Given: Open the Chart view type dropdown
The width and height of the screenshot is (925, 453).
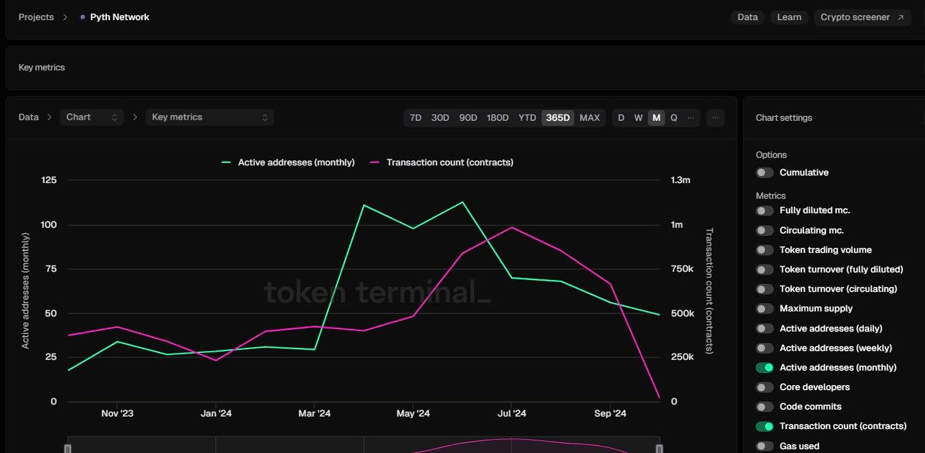Looking at the screenshot, I should point(91,118).
